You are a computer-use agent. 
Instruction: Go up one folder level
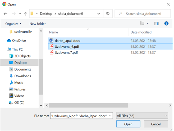(25, 14)
